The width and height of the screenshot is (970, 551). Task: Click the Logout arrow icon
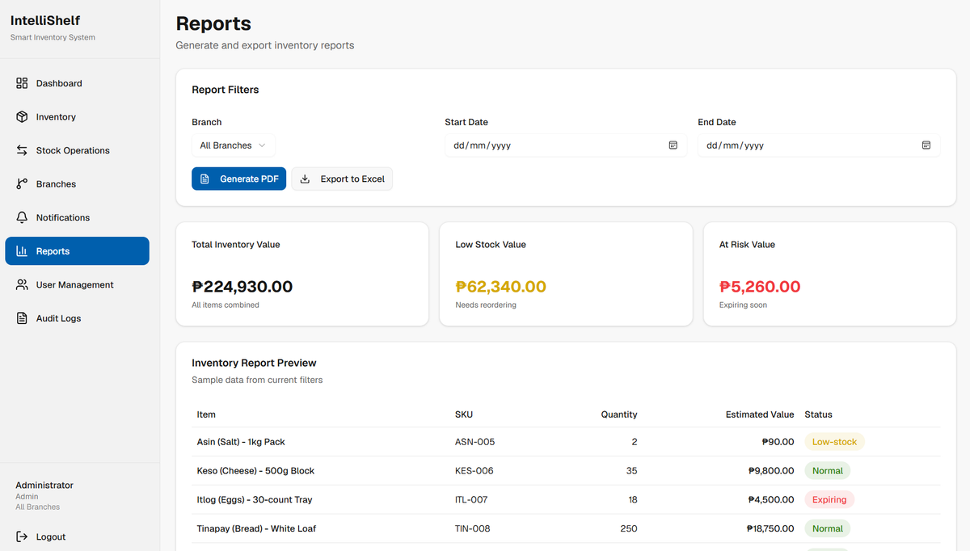click(x=22, y=536)
